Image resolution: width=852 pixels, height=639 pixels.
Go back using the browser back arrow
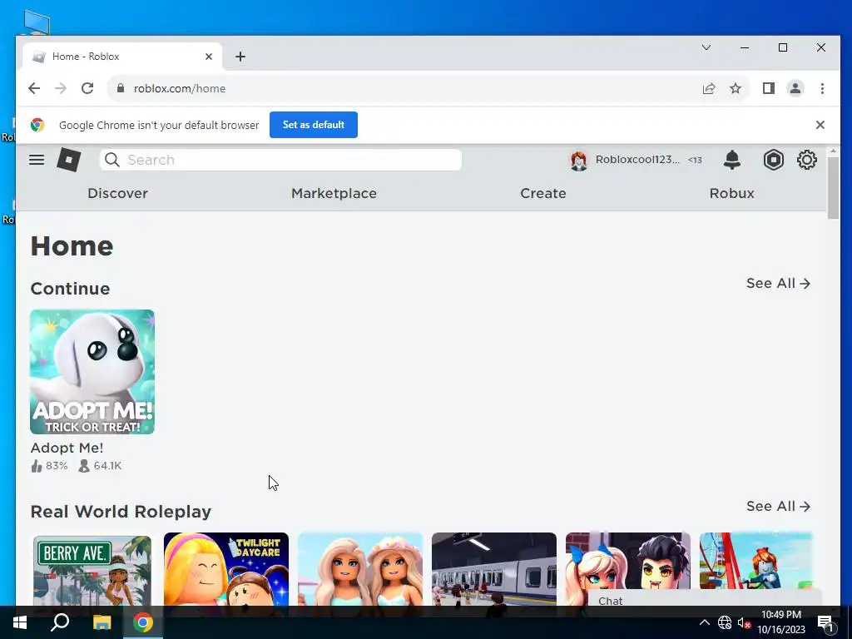pos(34,88)
